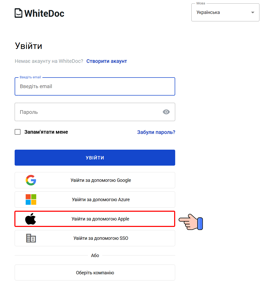Click "Увійти за допомогою SSO" text
Screen dimensions: 262x289
point(101,238)
